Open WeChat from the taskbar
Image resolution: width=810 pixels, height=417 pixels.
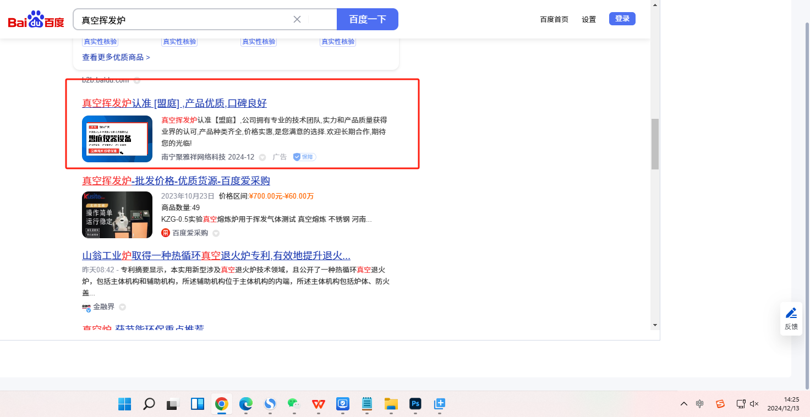click(x=294, y=404)
